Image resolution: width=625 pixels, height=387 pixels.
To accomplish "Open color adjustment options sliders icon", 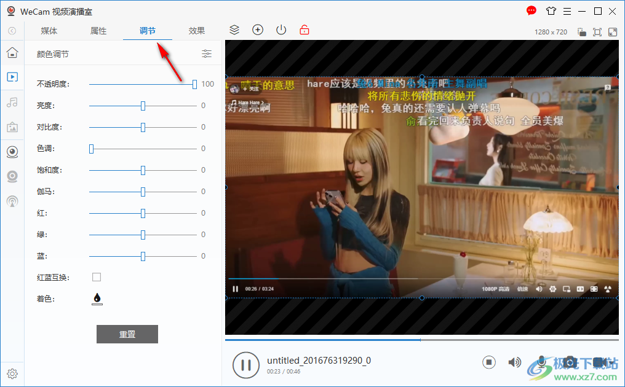I will (207, 54).
